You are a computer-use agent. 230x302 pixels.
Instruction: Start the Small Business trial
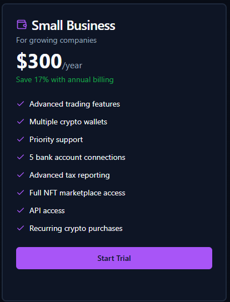(114, 258)
